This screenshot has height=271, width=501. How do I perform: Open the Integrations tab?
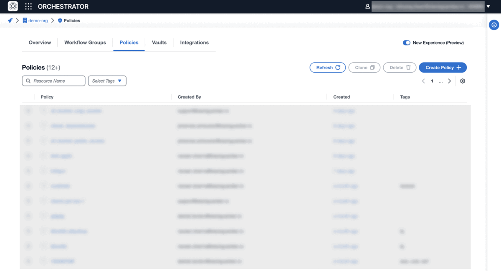[x=194, y=43]
